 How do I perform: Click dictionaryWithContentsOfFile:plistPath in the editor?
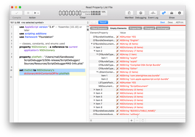[47, 74]
